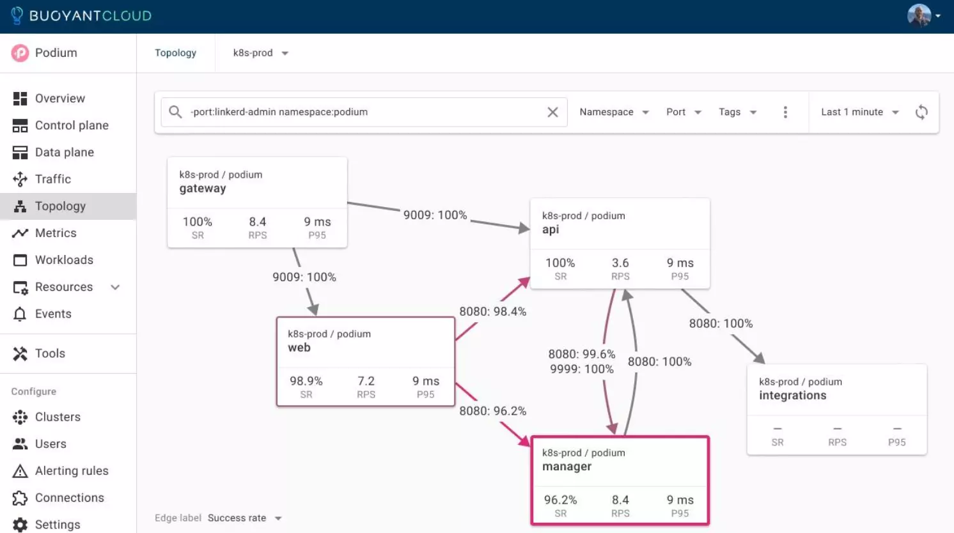Click the Users icon
Image resolution: width=954 pixels, height=533 pixels.
[20, 444]
